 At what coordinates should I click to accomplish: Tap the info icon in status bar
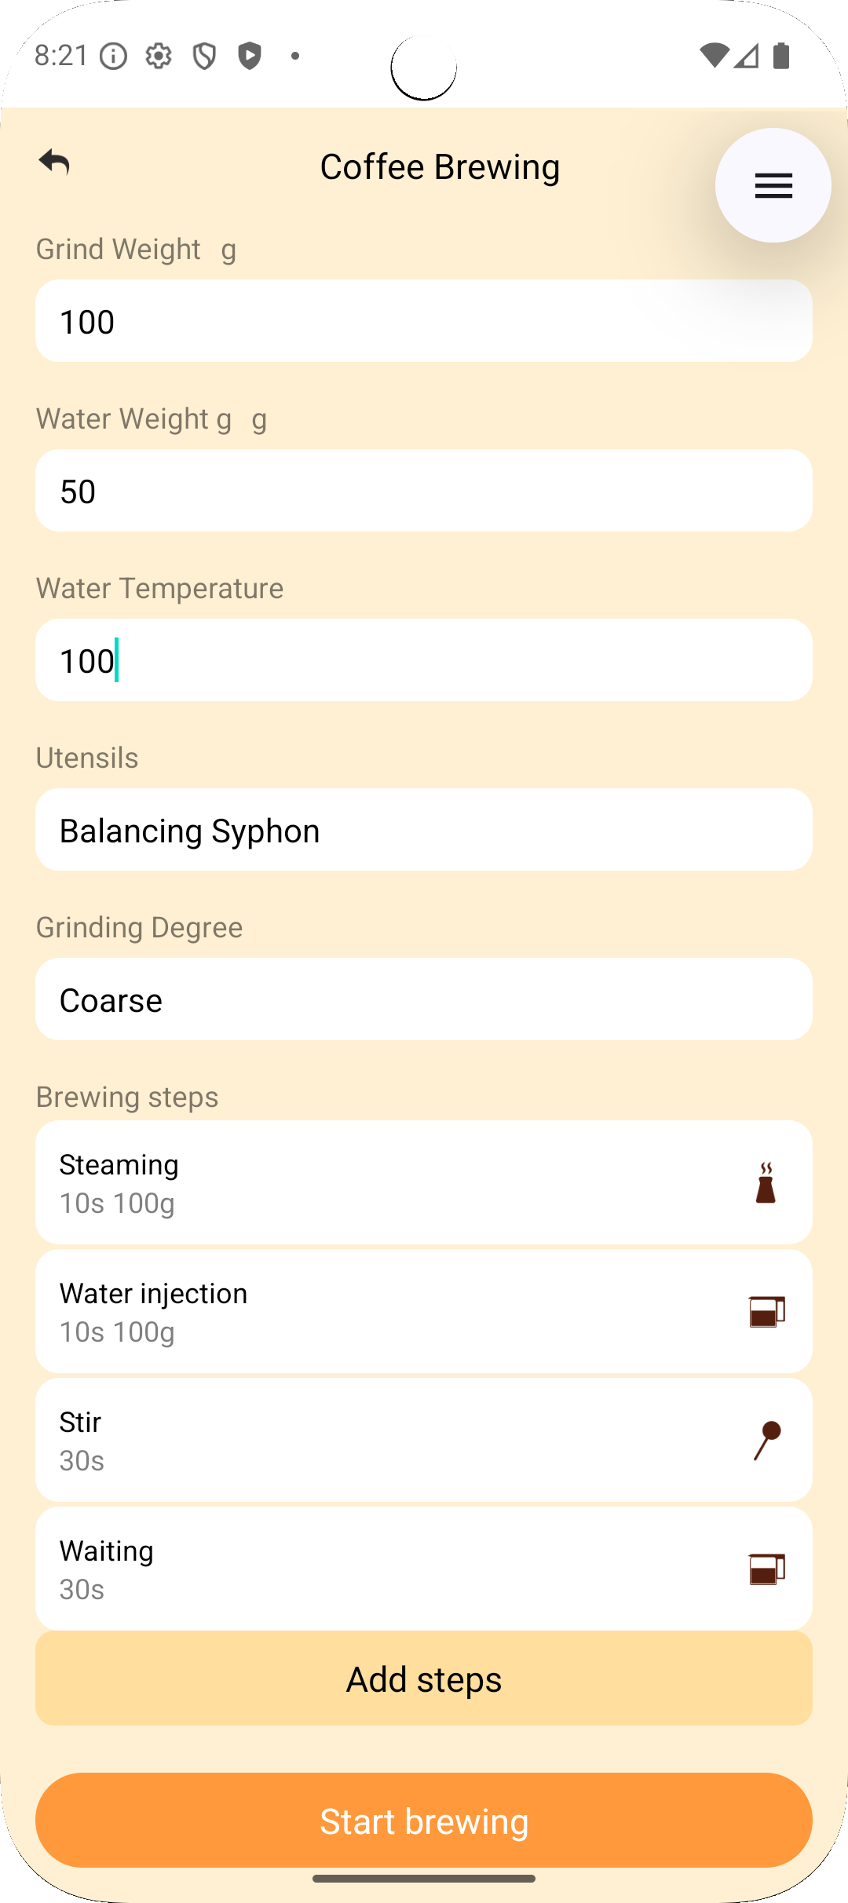pyautogui.click(x=114, y=56)
